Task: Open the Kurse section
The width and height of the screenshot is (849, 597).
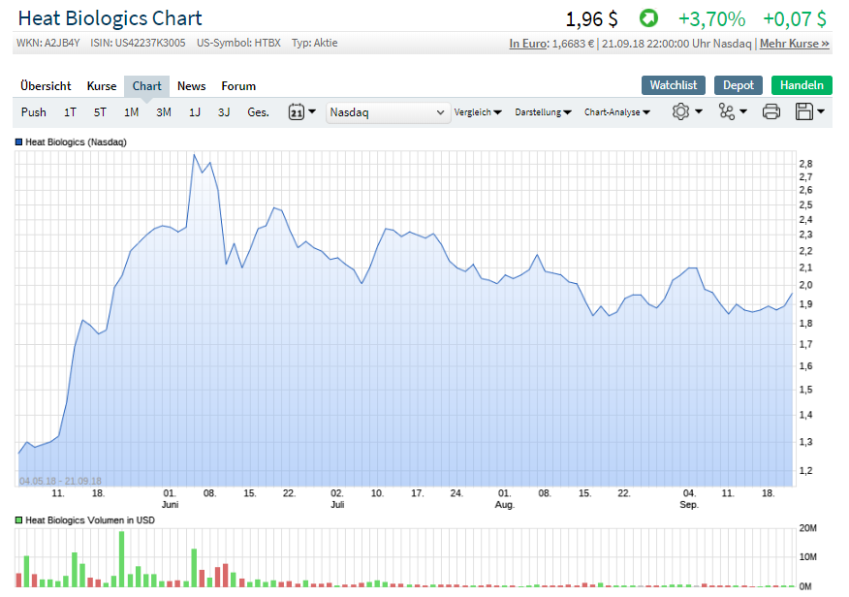Action: click(101, 85)
